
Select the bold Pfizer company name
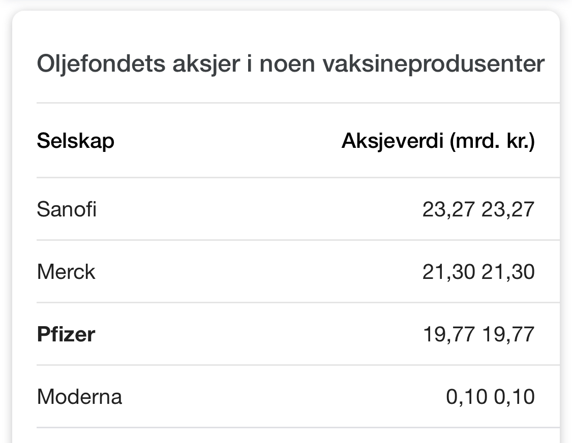(x=66, y=334)
